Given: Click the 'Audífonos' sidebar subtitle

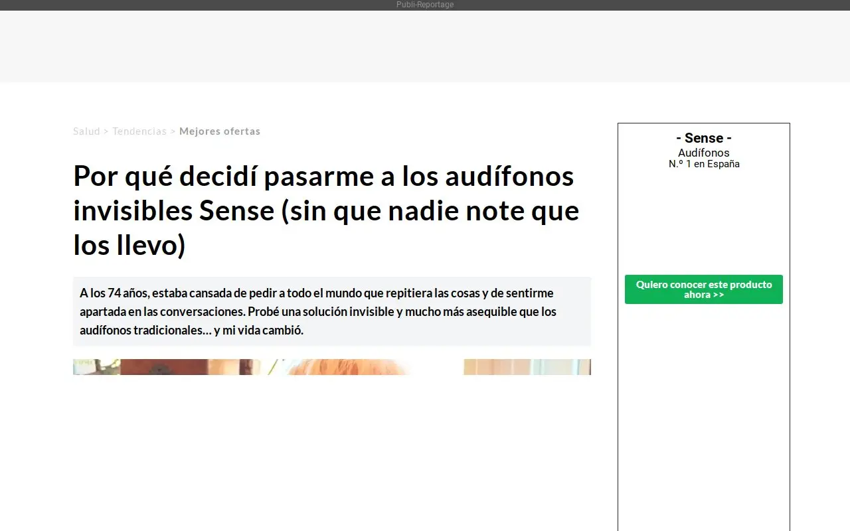Looking at the screenshot, I should coord(704,153).
